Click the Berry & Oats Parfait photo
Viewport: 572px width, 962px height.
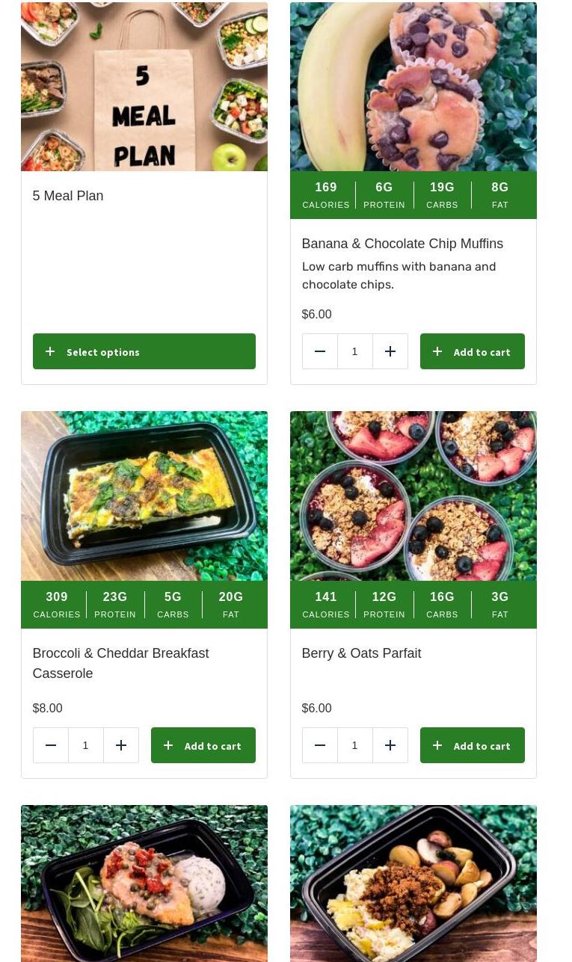click(x=413, y=496)
